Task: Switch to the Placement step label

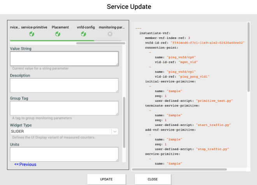Action: 60,27
